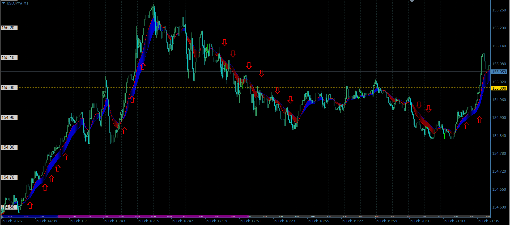This screenshot has width=510, height=225.
Task: Click the 3:00 mark on the session bar
Action: tap(376, 216)
